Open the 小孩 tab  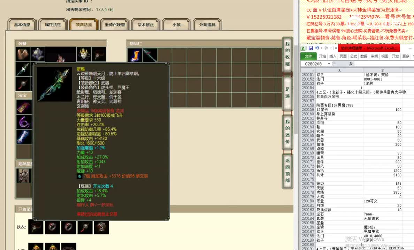(176, 24)
